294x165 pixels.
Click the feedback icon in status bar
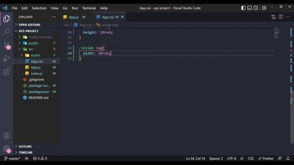tap(280, 159)
